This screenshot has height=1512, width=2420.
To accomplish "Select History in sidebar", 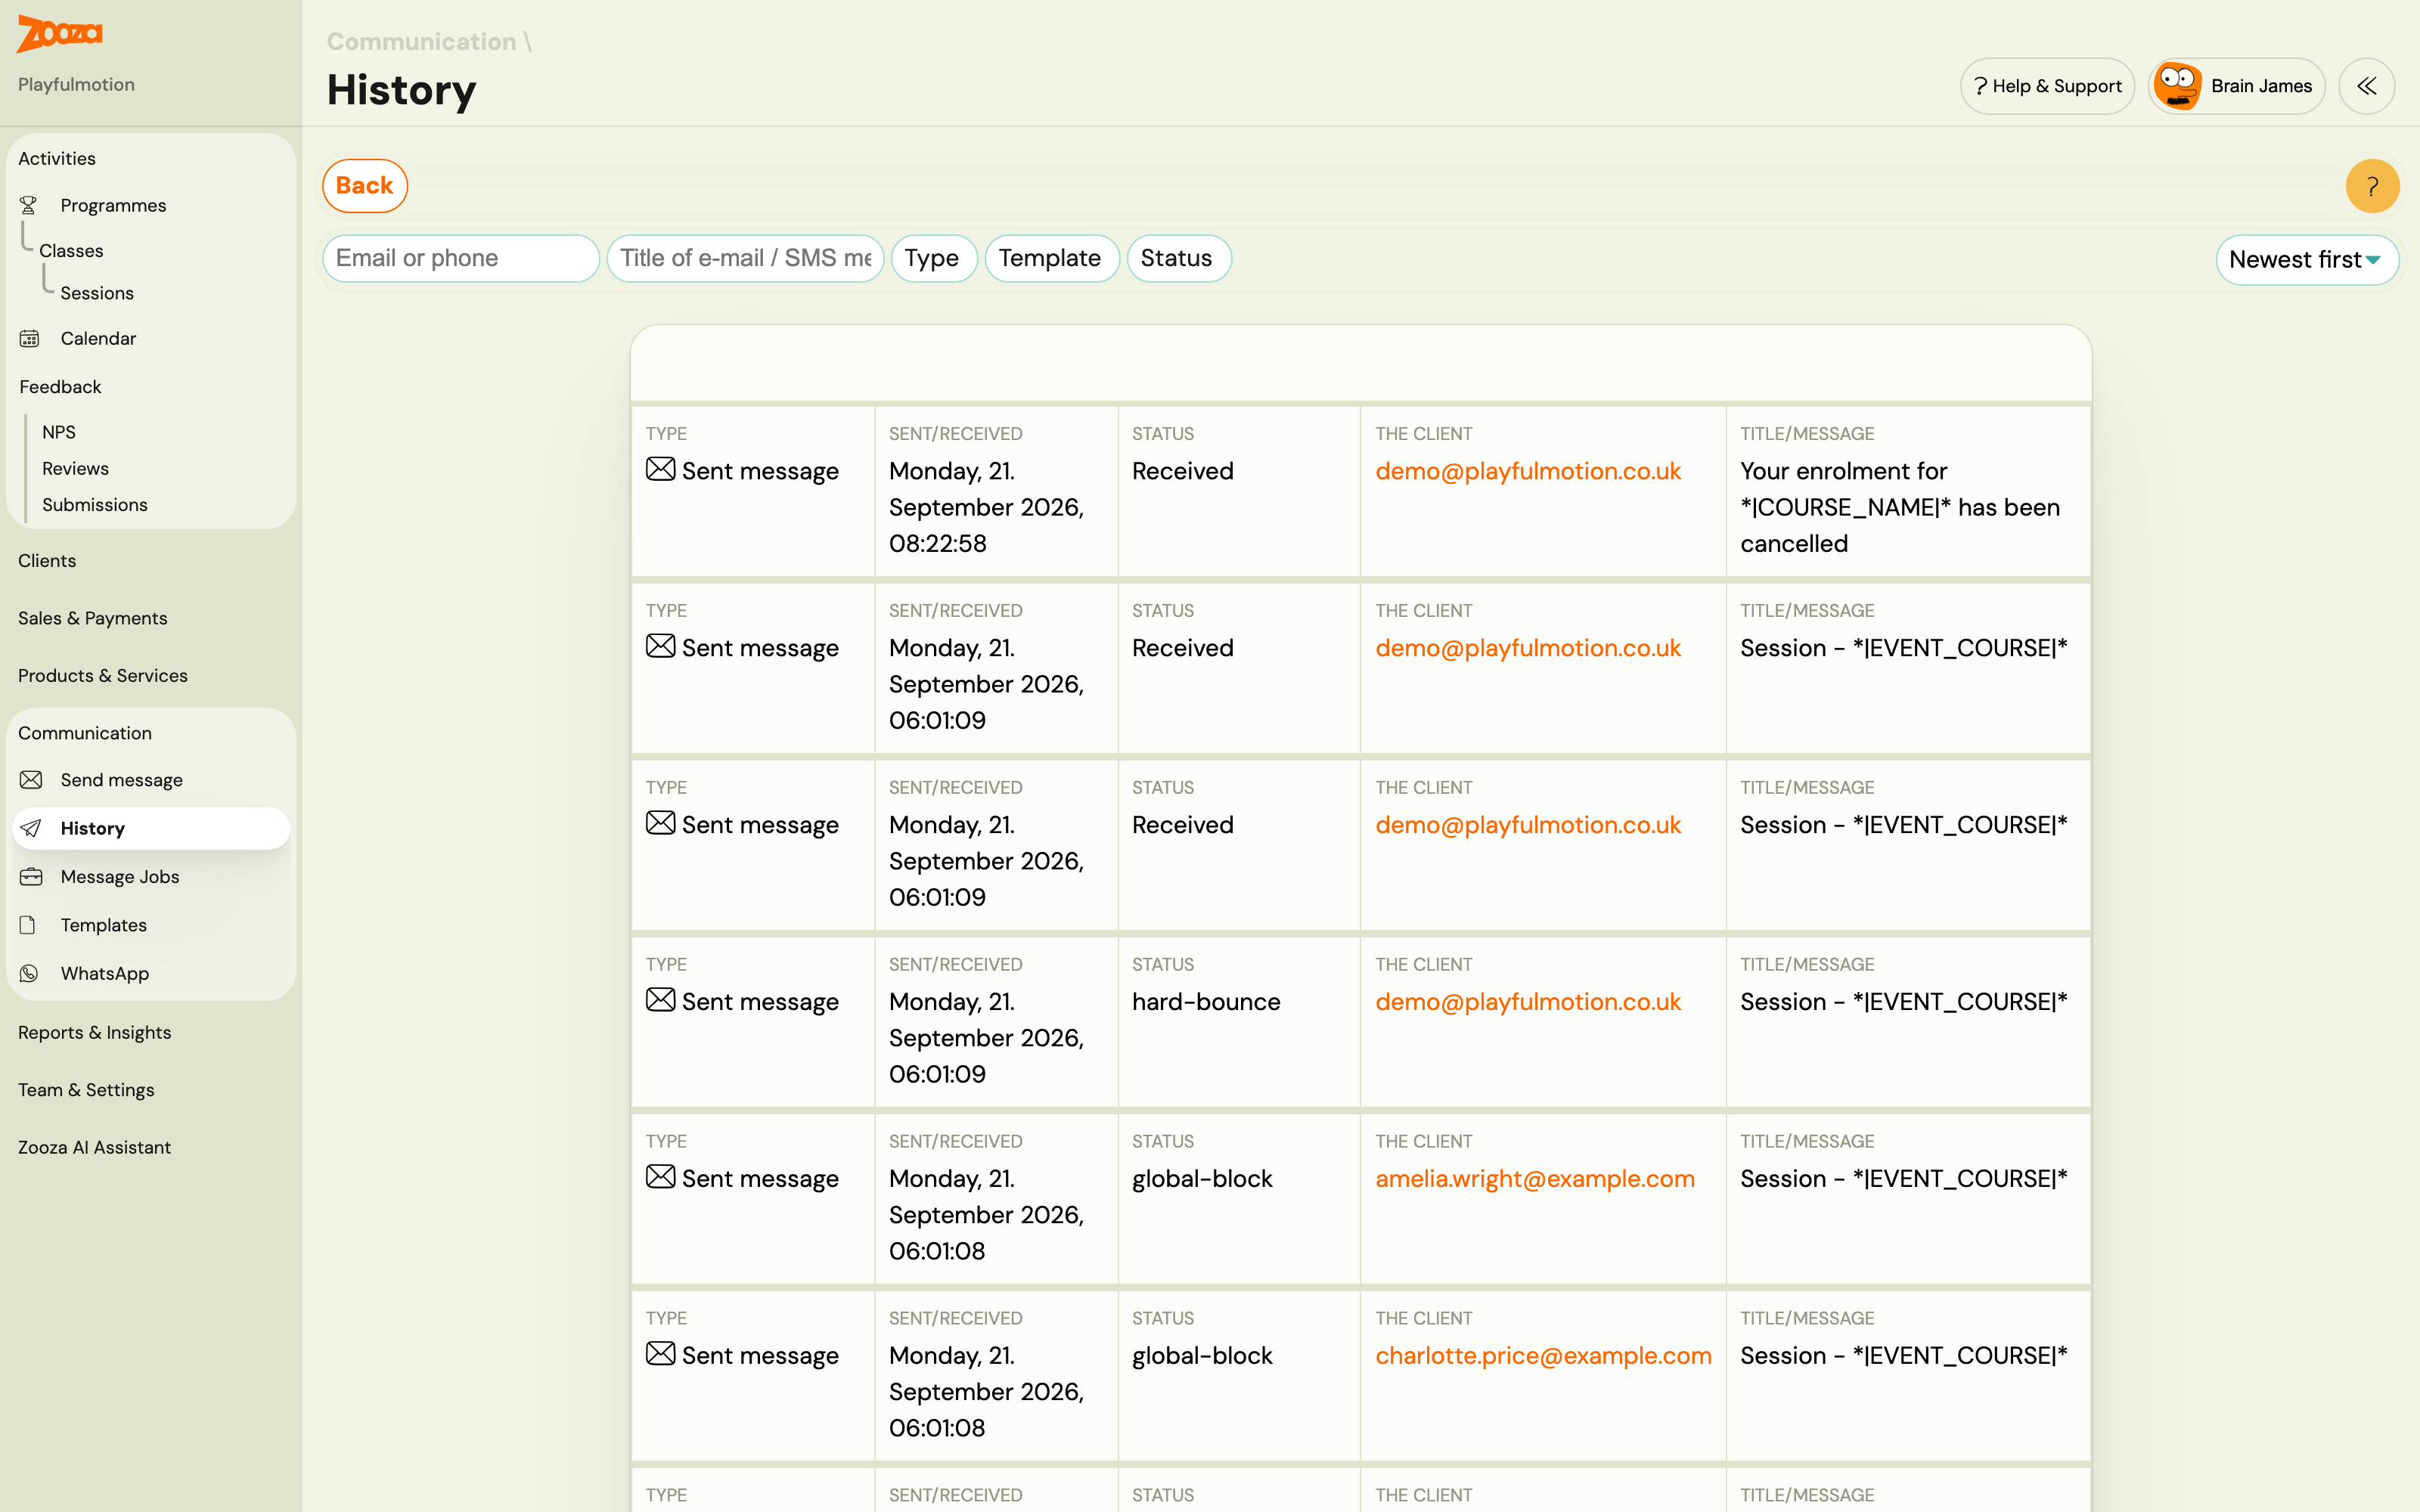I will pos(150,828).
